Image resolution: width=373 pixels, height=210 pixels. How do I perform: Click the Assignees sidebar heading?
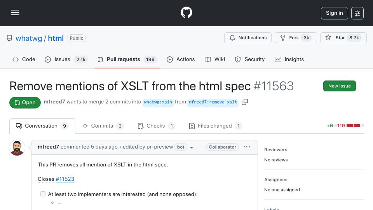click(276, 180)
